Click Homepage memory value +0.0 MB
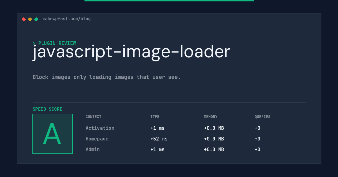This screenshot has width=338, height=177. (x=214, y=139)
